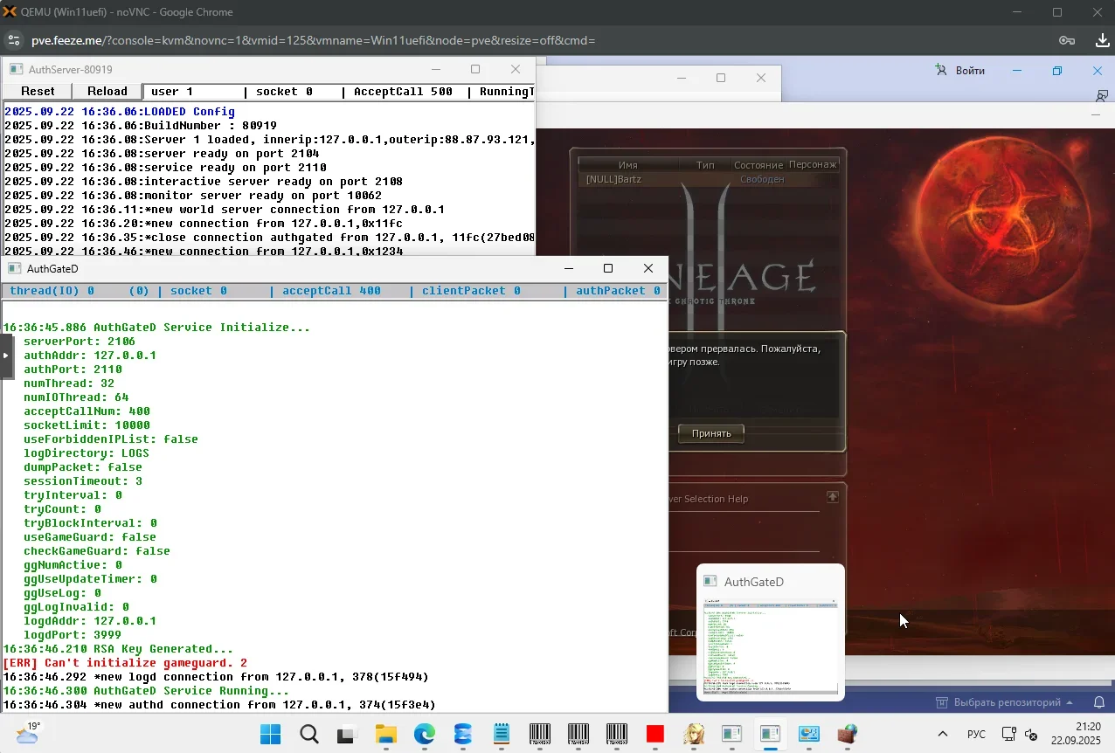Click the Visual Studio notification bell
The width and height of the screenshot is (1115, 753).
[1099, 702]
